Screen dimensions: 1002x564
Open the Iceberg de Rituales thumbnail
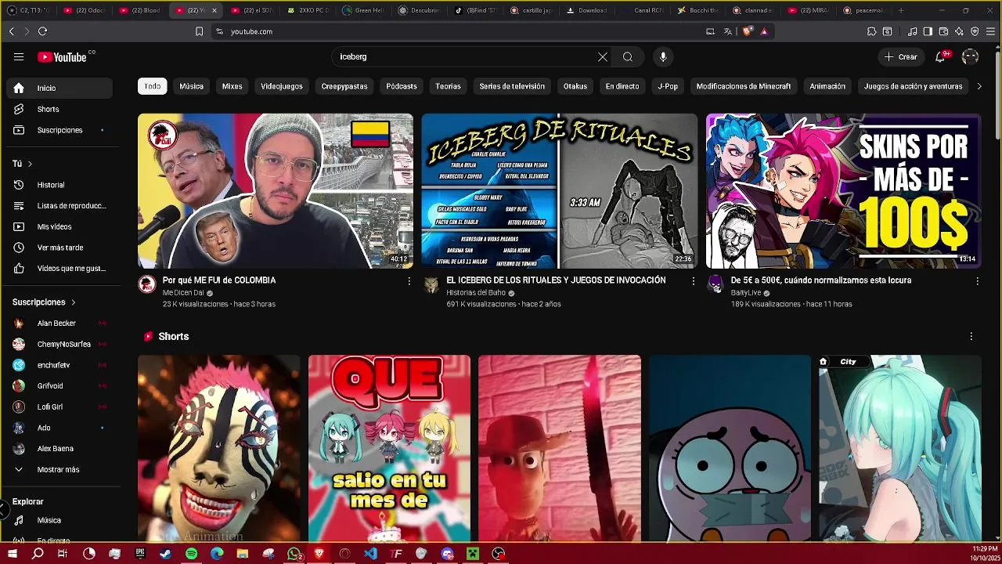[559, 191]
